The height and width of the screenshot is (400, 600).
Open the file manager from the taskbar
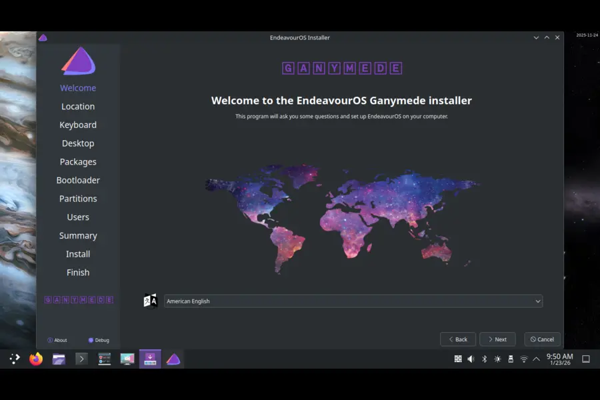pyautogui.click(x=59, y=359)
